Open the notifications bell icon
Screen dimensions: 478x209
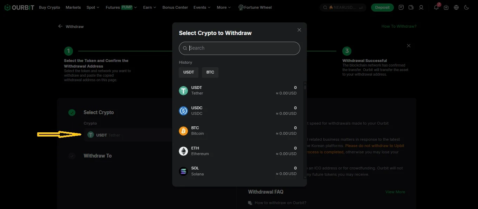[x=436, y=7]
